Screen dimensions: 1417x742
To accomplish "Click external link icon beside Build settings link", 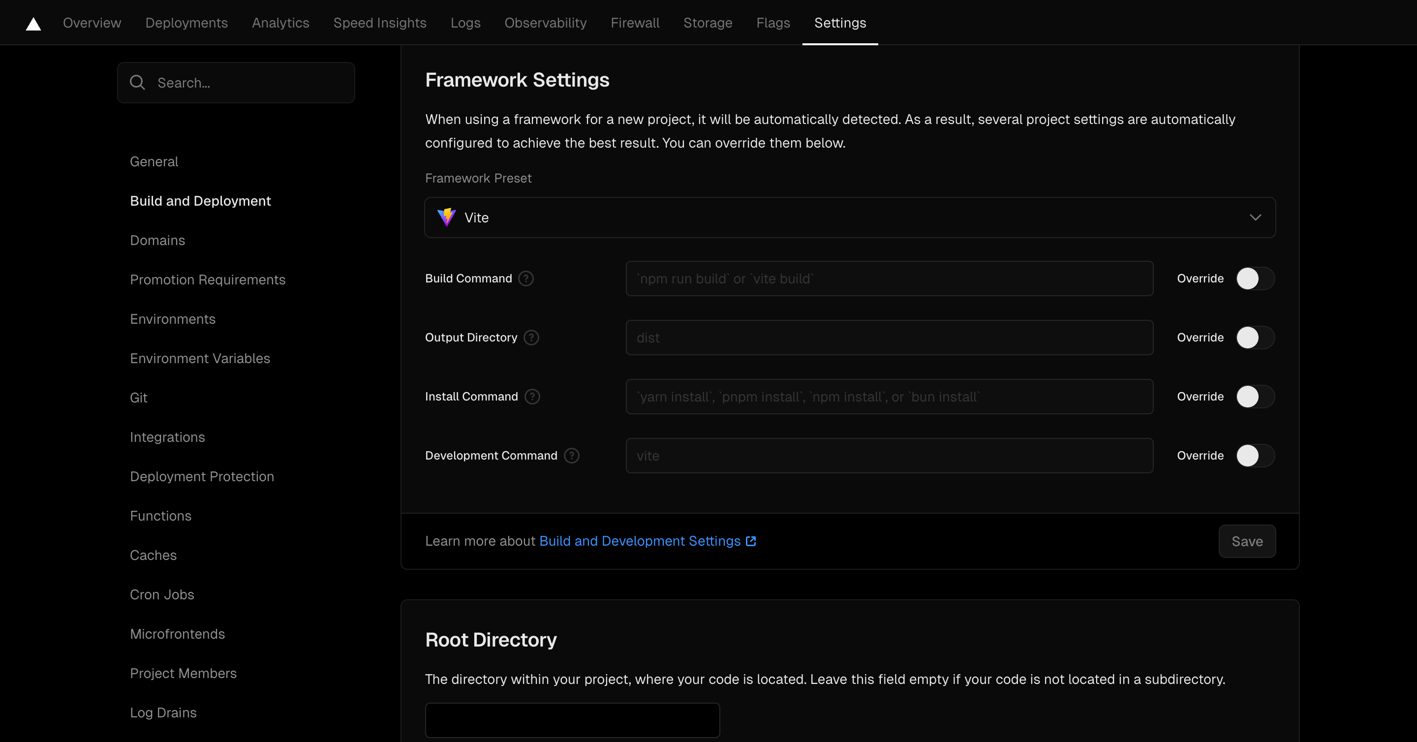I will (751, 541).
